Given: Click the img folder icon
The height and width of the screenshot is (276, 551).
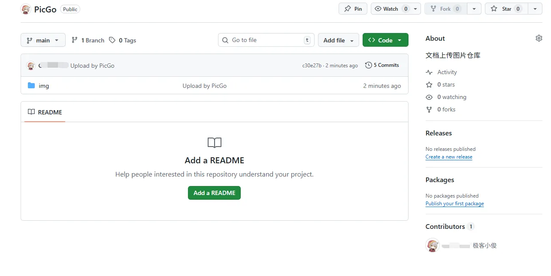Looking at the screenshot, I should (x=31, y=85).
